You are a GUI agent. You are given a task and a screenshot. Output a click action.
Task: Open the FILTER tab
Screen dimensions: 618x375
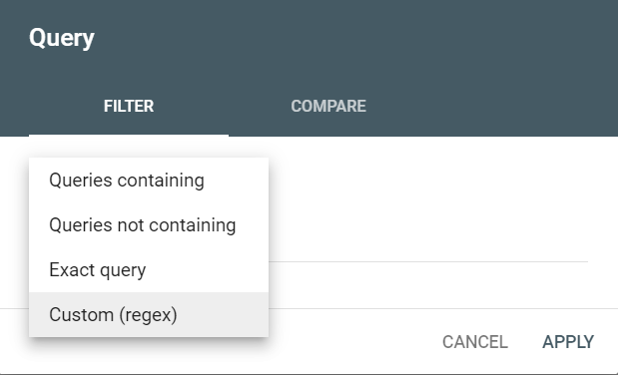point(129,106)
